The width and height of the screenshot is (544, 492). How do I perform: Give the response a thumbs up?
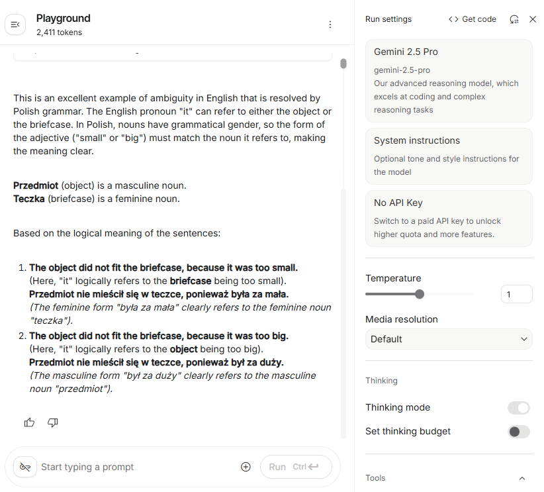point(29,422)
